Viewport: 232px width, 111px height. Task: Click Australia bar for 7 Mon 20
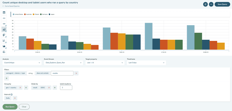114,41
